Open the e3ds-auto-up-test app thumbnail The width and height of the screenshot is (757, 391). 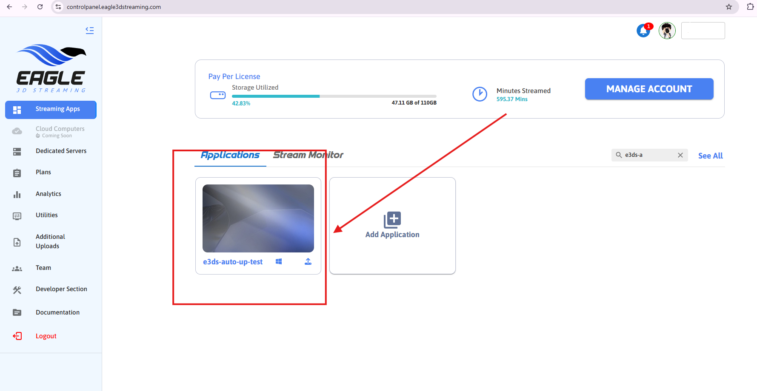pyautogui.click(x=258, y=218)
